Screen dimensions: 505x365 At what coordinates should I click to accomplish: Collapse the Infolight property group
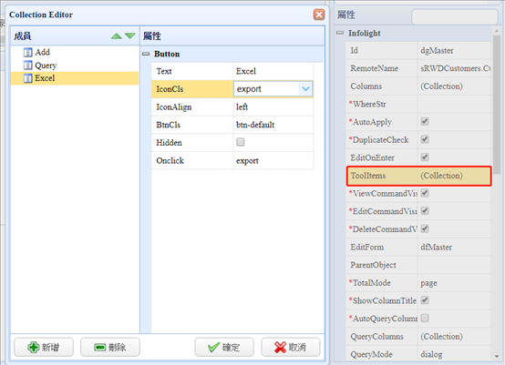tap(340, 33)
